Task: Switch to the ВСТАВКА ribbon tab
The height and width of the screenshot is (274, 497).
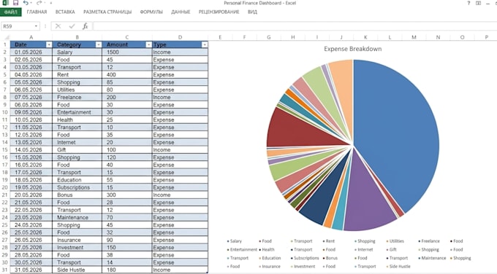Action: click(x=65, y=12)
